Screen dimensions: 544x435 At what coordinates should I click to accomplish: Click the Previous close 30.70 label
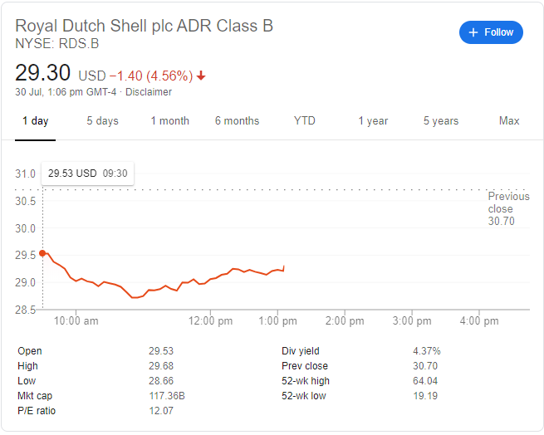coord(508,209)
